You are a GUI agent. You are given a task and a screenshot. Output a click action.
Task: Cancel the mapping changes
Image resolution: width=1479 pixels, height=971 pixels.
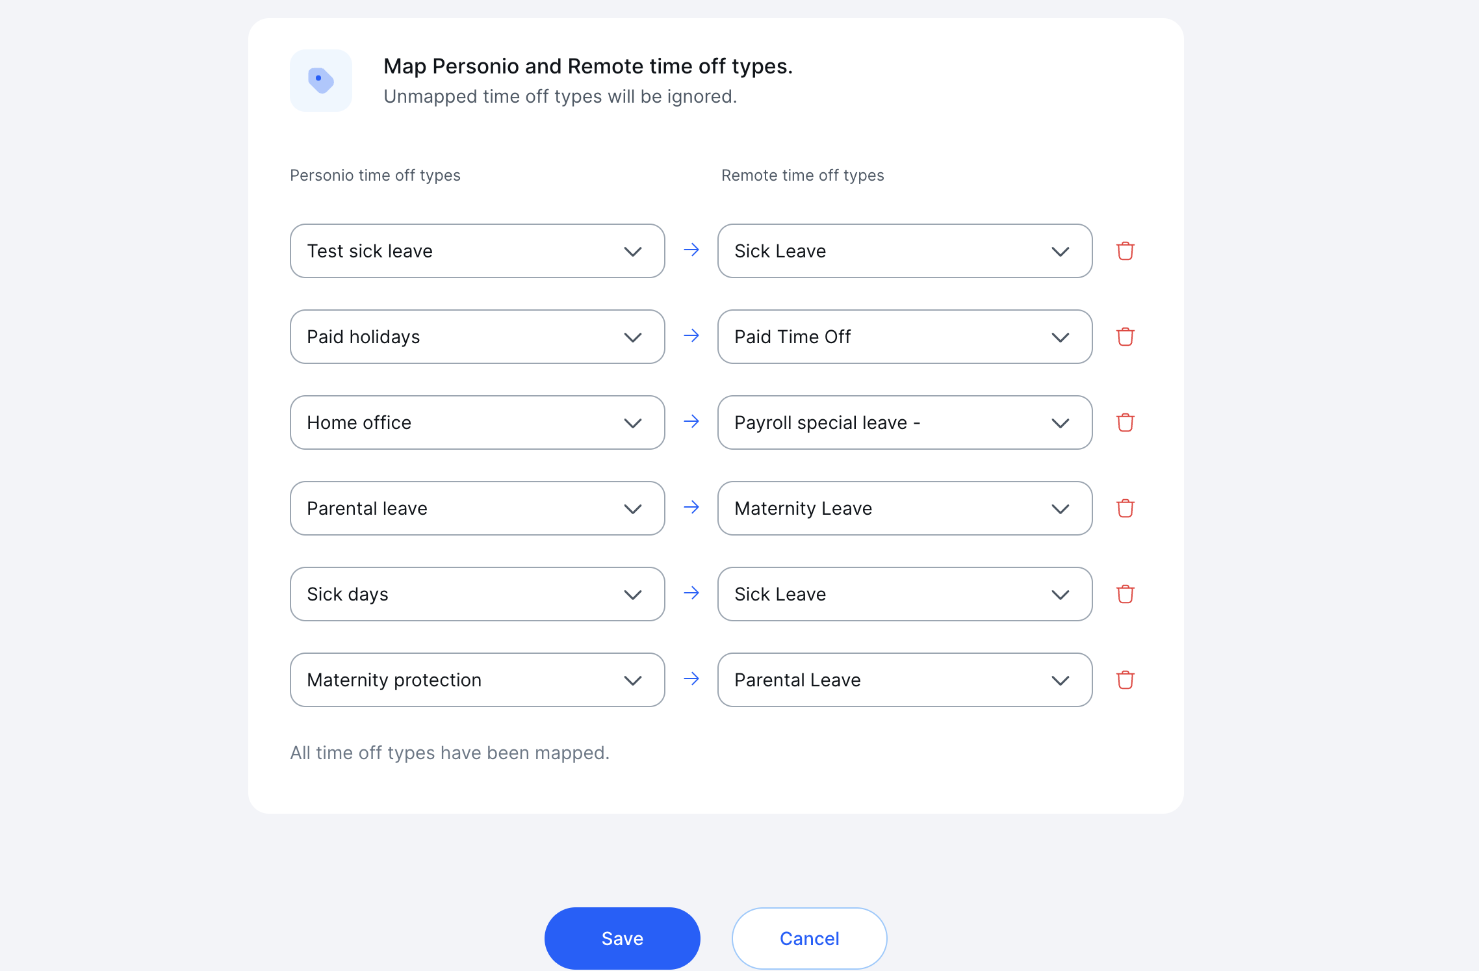[809, 939]
